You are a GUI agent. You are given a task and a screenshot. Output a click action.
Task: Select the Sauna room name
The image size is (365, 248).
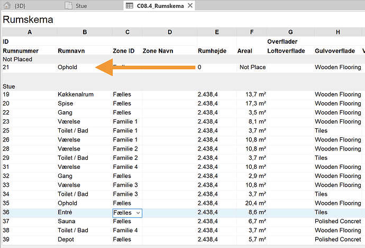click(x=66, y=221)
